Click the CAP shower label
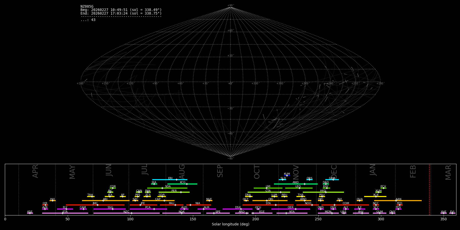460x230 pixels. (158, 199)
